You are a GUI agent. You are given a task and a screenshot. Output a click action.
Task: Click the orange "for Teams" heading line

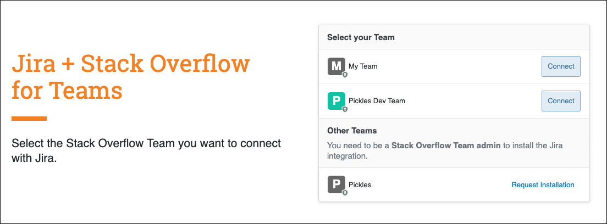coord(67,90)
